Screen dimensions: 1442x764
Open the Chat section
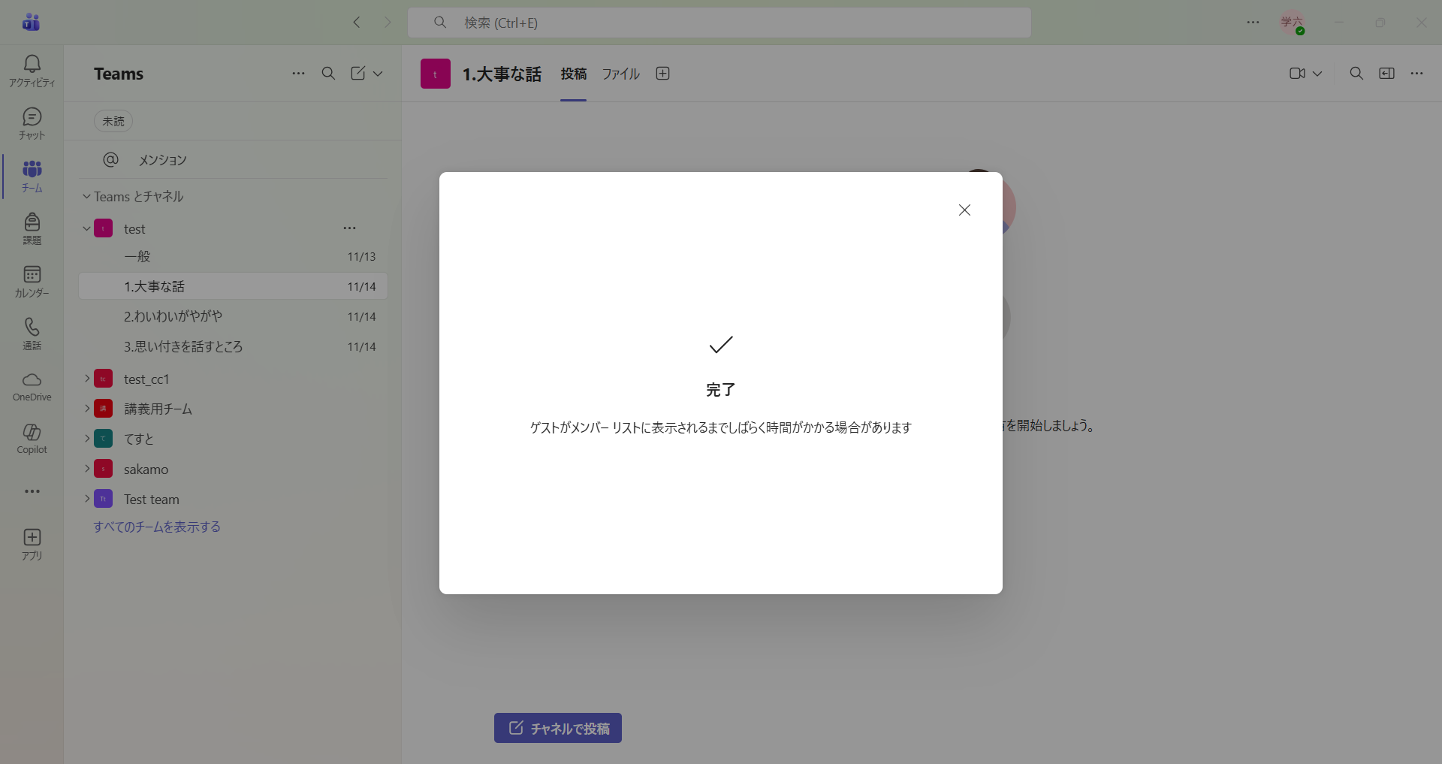tap(32, 123)
